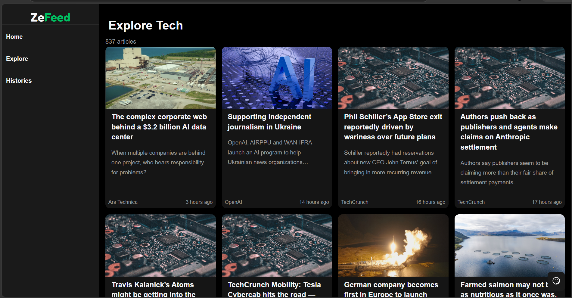
Task: Click 'Schiller reportedly had reservations' summary
Action: (x=390, y=163)
